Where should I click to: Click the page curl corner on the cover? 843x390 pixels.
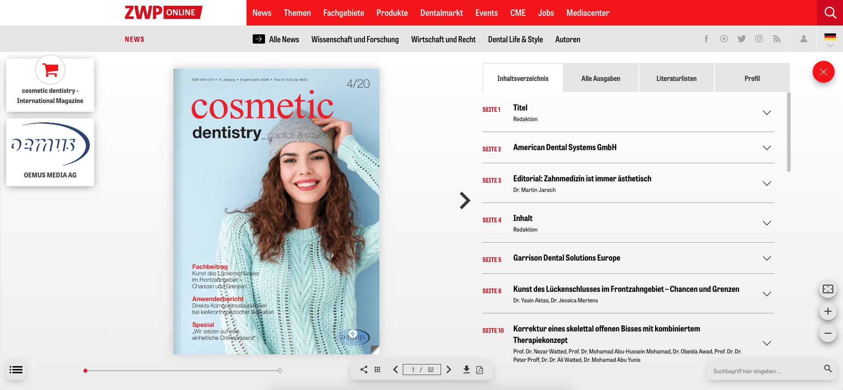(375, 350)
